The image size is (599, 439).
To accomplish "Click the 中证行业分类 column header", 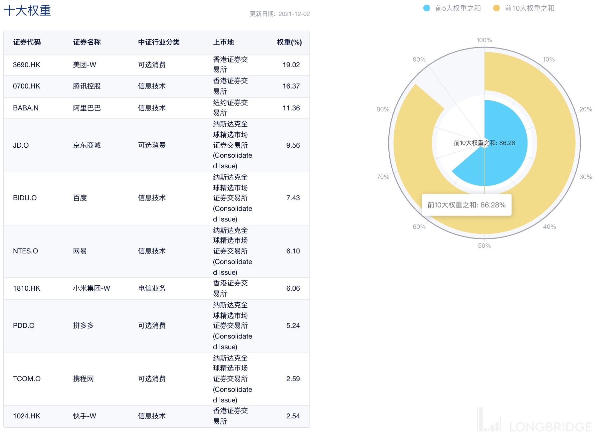I will click(159, 42).
